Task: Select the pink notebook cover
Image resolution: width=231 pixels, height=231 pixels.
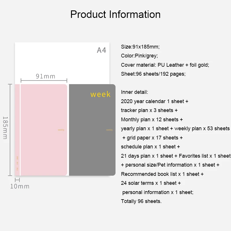Action: pos(44,130)
